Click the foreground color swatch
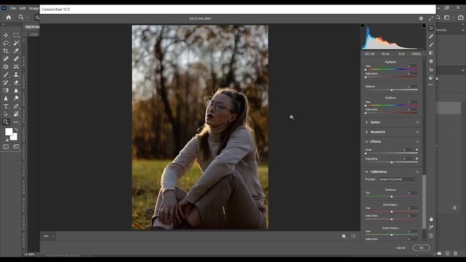The image size is (466, 262). point(9,131)
